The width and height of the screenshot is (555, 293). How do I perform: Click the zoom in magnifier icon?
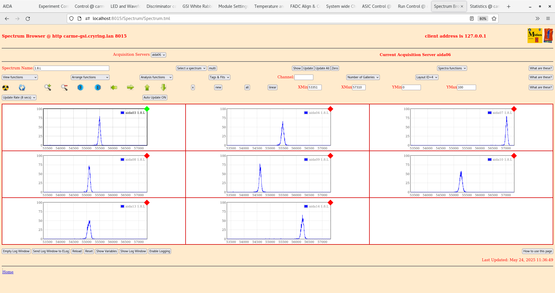[48, 87]
